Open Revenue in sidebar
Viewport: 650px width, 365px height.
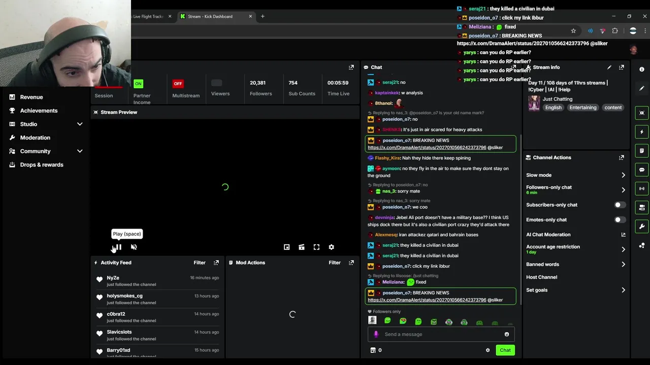click(31, 97)
